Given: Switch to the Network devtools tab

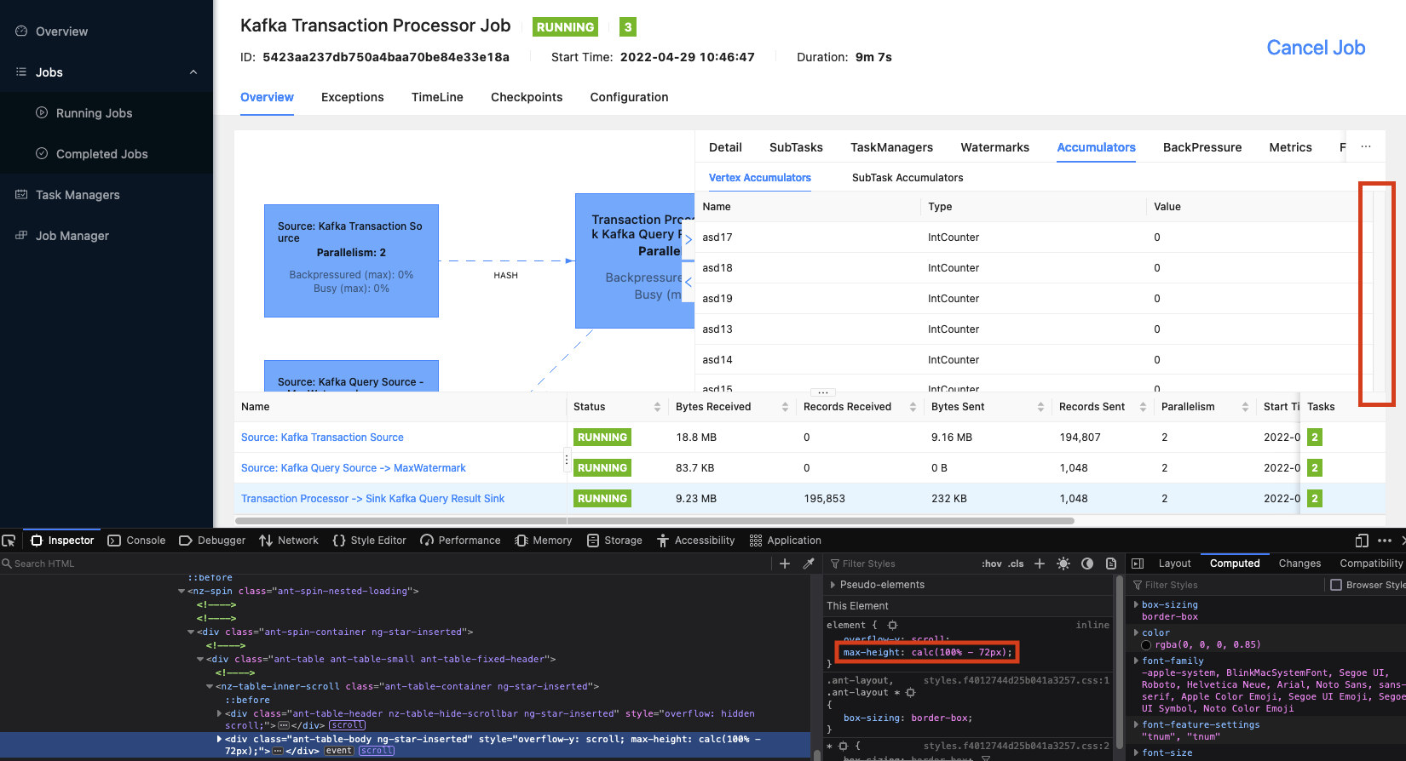Looking at the screenshot, I should click(289, 541).
